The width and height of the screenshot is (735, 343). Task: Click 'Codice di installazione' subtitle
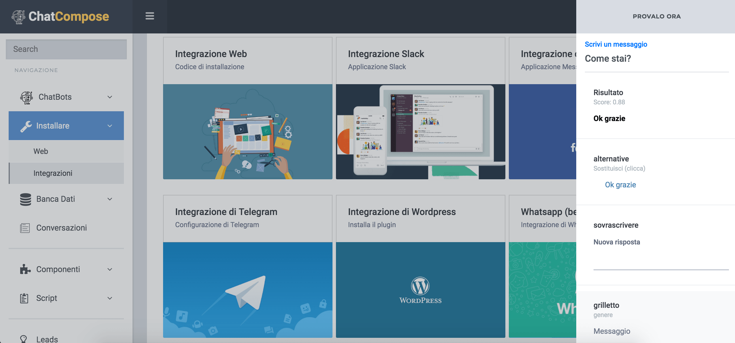click(209, 67)
